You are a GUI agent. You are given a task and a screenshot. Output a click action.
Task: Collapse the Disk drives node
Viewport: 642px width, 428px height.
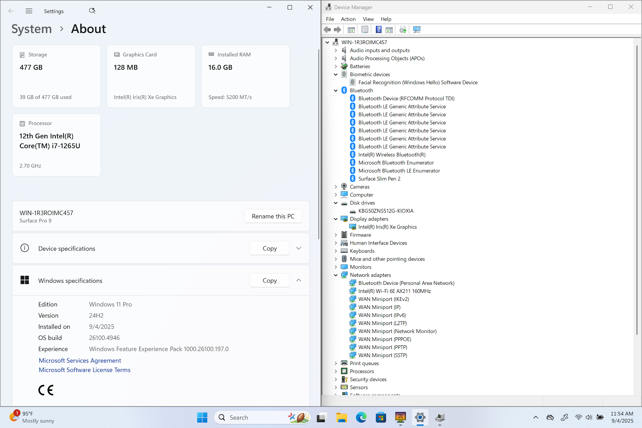tap(336, 203)
